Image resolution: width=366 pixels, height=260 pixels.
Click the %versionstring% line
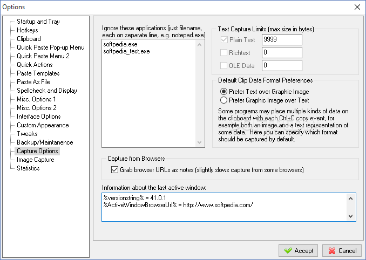pyautogui.click(x=134, y=198)
